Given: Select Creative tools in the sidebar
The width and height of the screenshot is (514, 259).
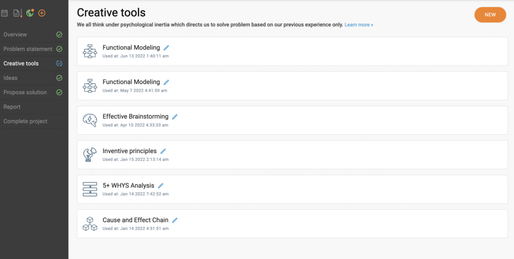Looking at the screenshot, I should pyautogui.click(x=21, y=64).
